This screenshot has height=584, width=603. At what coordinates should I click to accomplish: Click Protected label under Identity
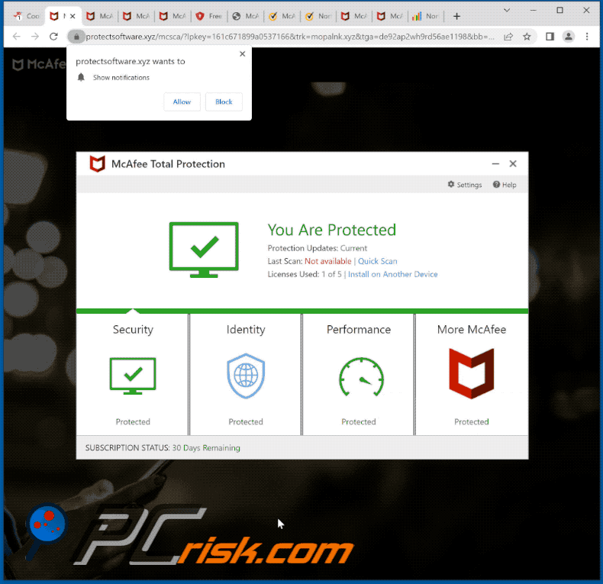246,421
